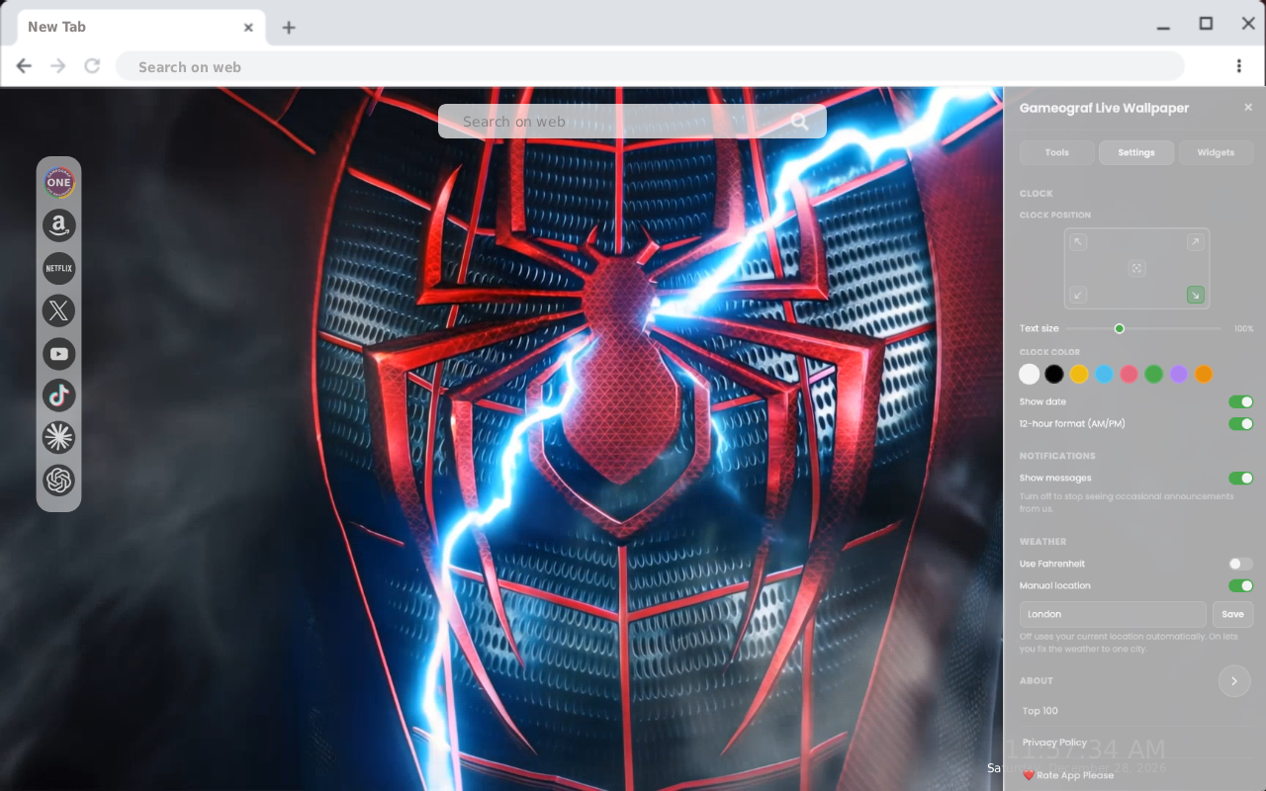Expand the About section arrow button

click(1234, 681)
